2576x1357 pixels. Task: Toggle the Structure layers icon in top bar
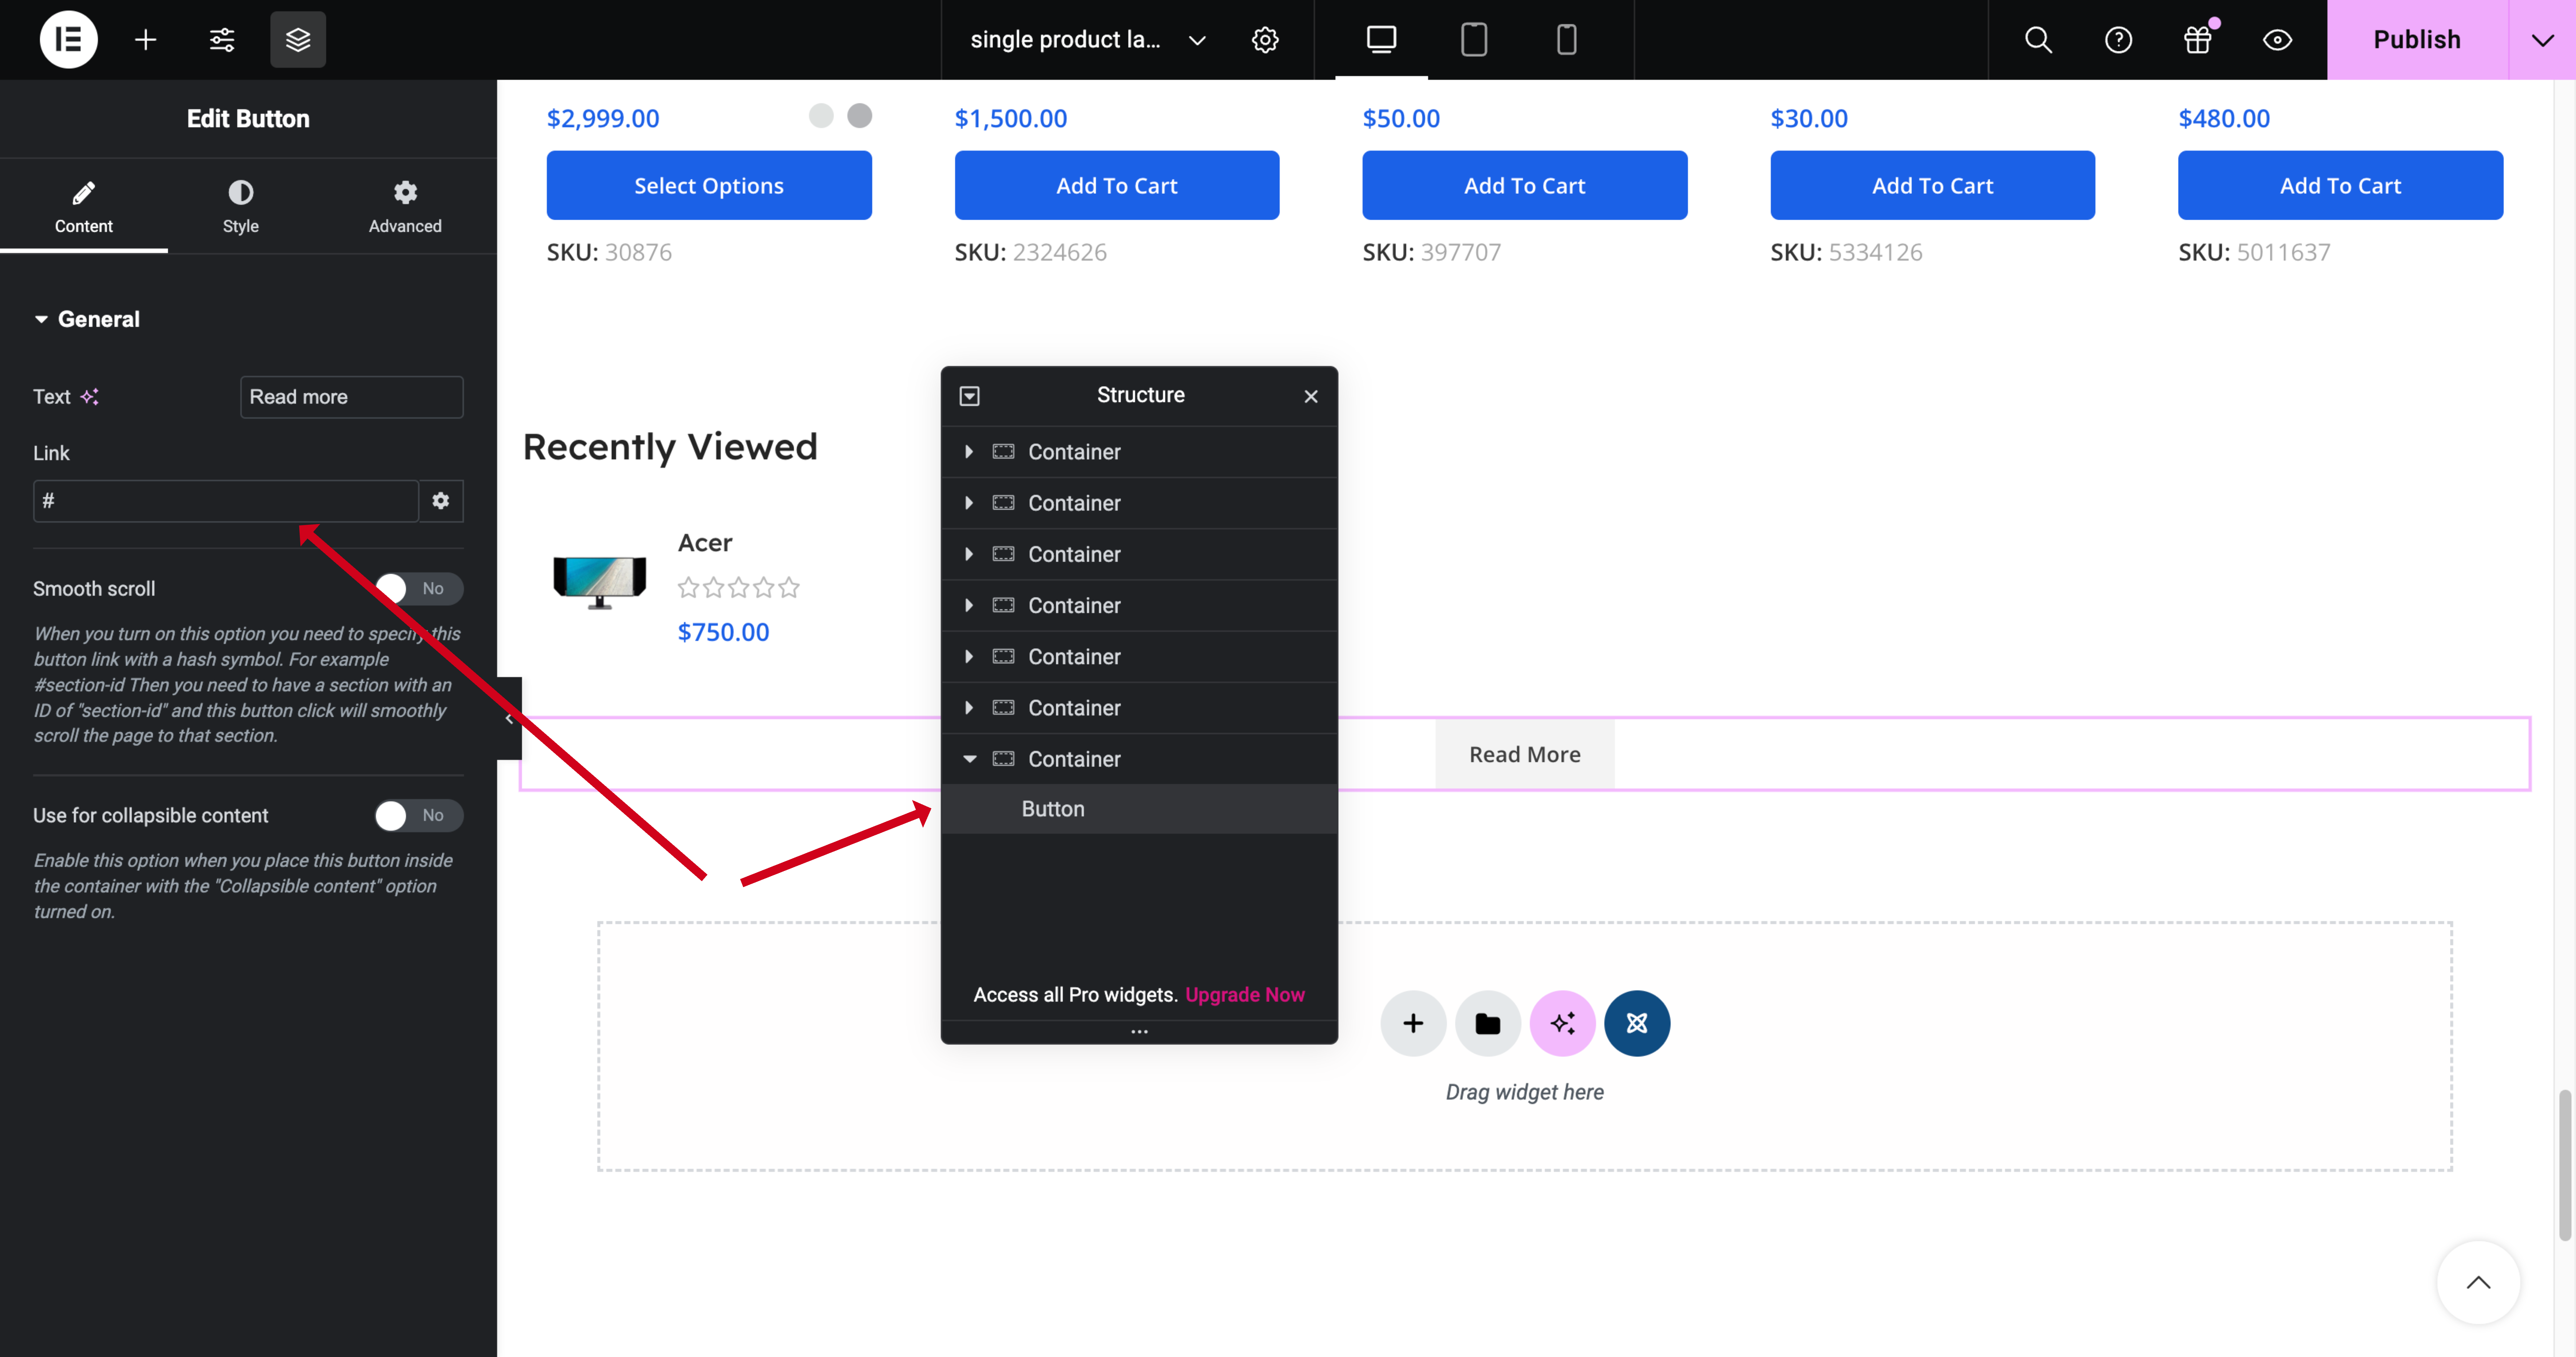298,40
